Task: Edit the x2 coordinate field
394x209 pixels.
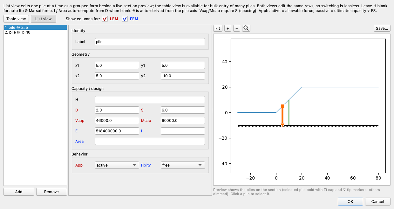Action: (x=117, y=76)
